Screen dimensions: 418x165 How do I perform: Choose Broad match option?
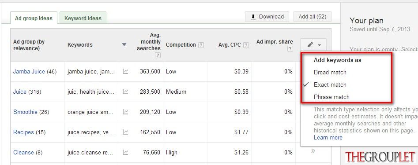[330, 72]
